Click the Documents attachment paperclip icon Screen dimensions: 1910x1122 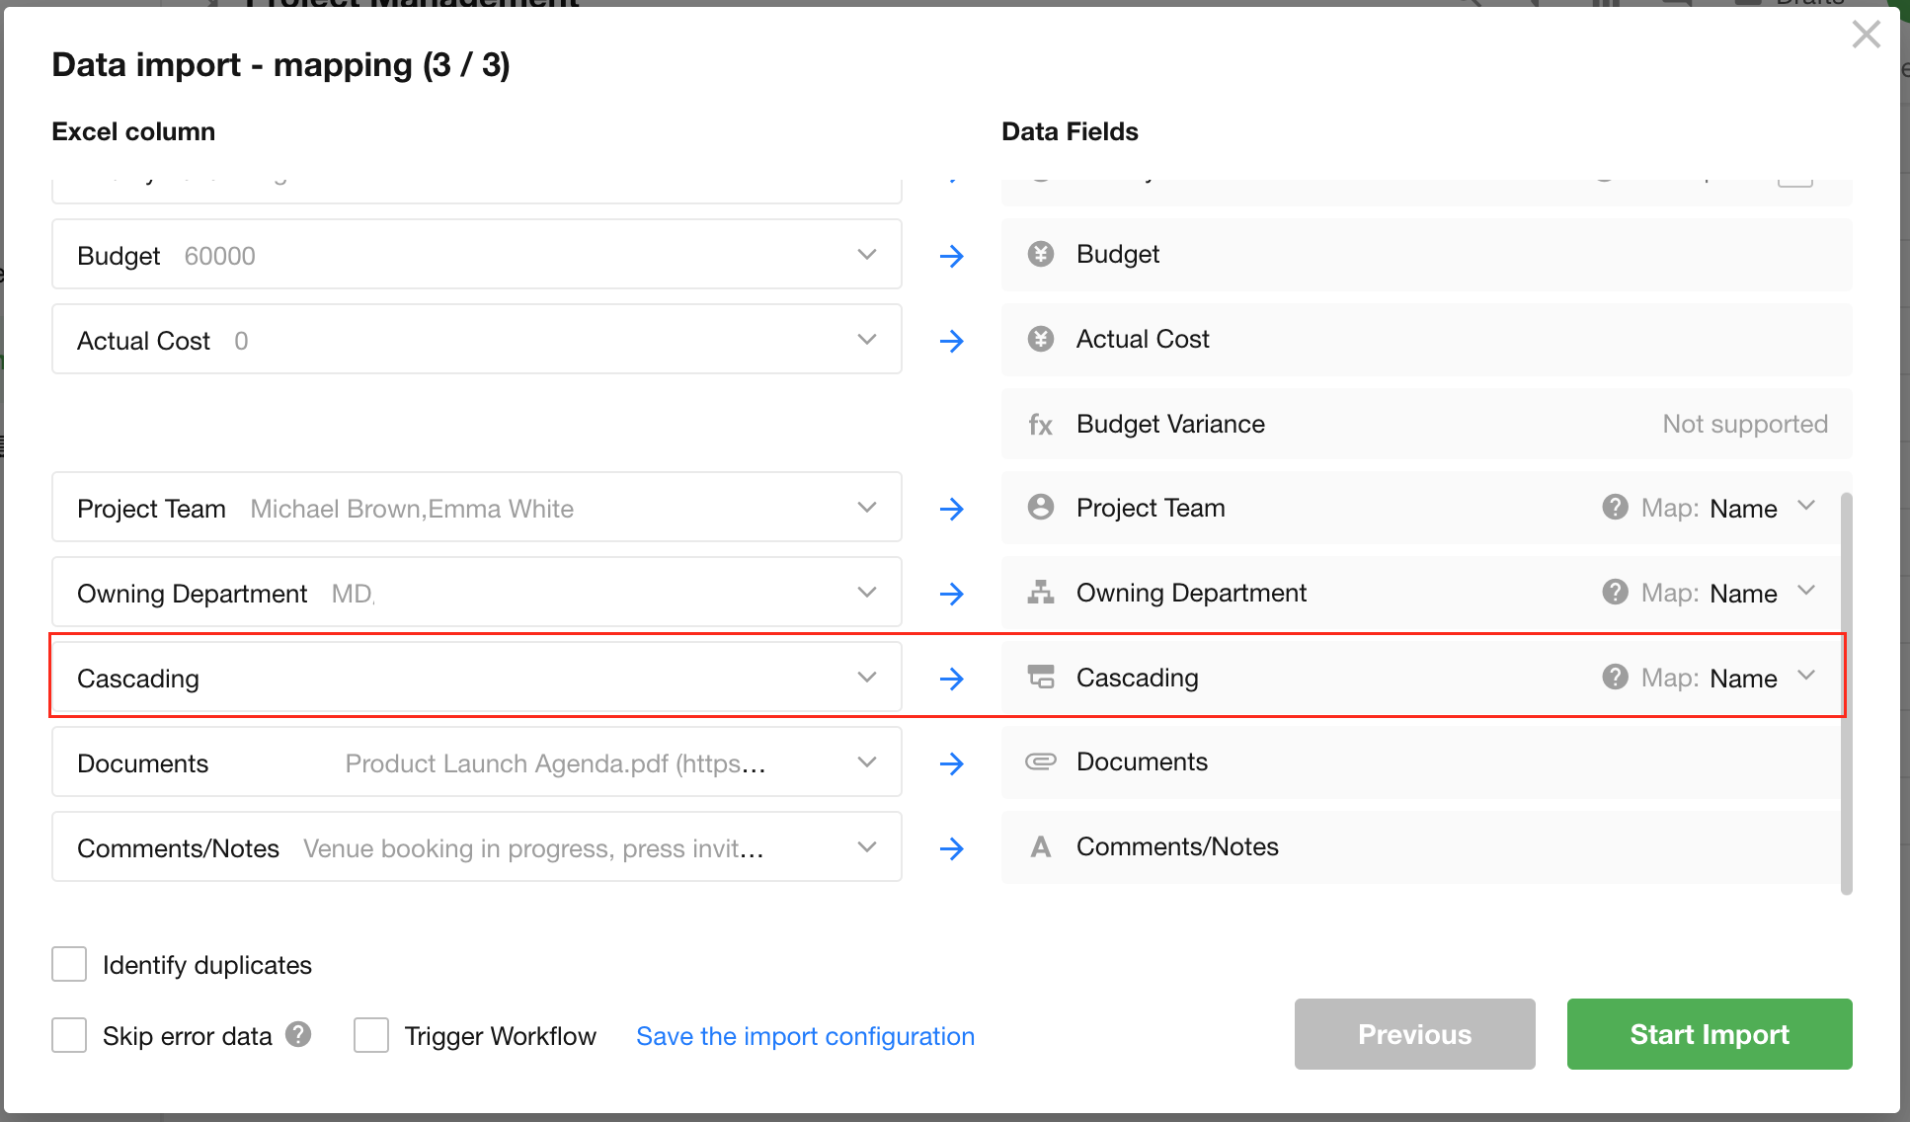coord(1040,761)
